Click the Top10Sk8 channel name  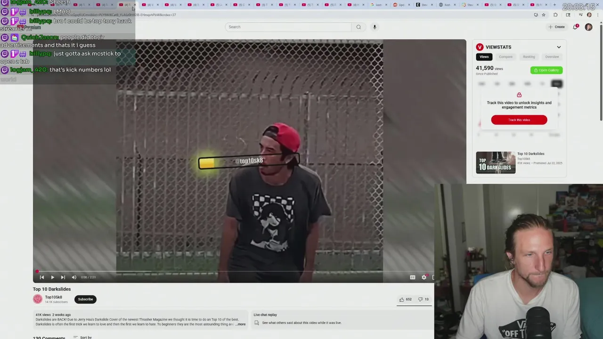pyautogui.click(x=53, y=297)
